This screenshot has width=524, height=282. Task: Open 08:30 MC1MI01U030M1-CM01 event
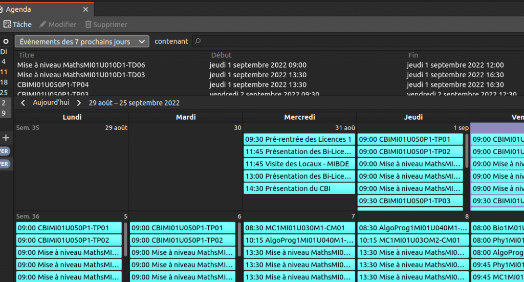pos(299,228)
